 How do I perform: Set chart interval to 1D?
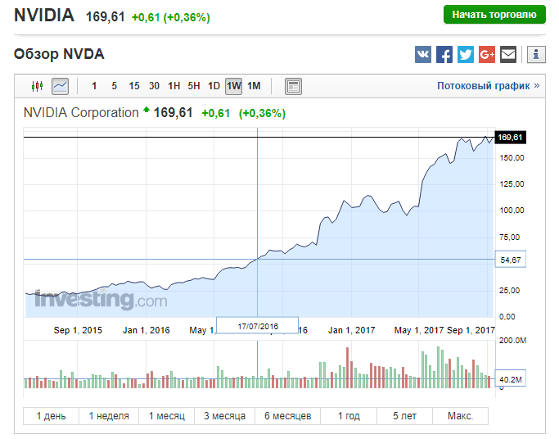pos(214,86)
